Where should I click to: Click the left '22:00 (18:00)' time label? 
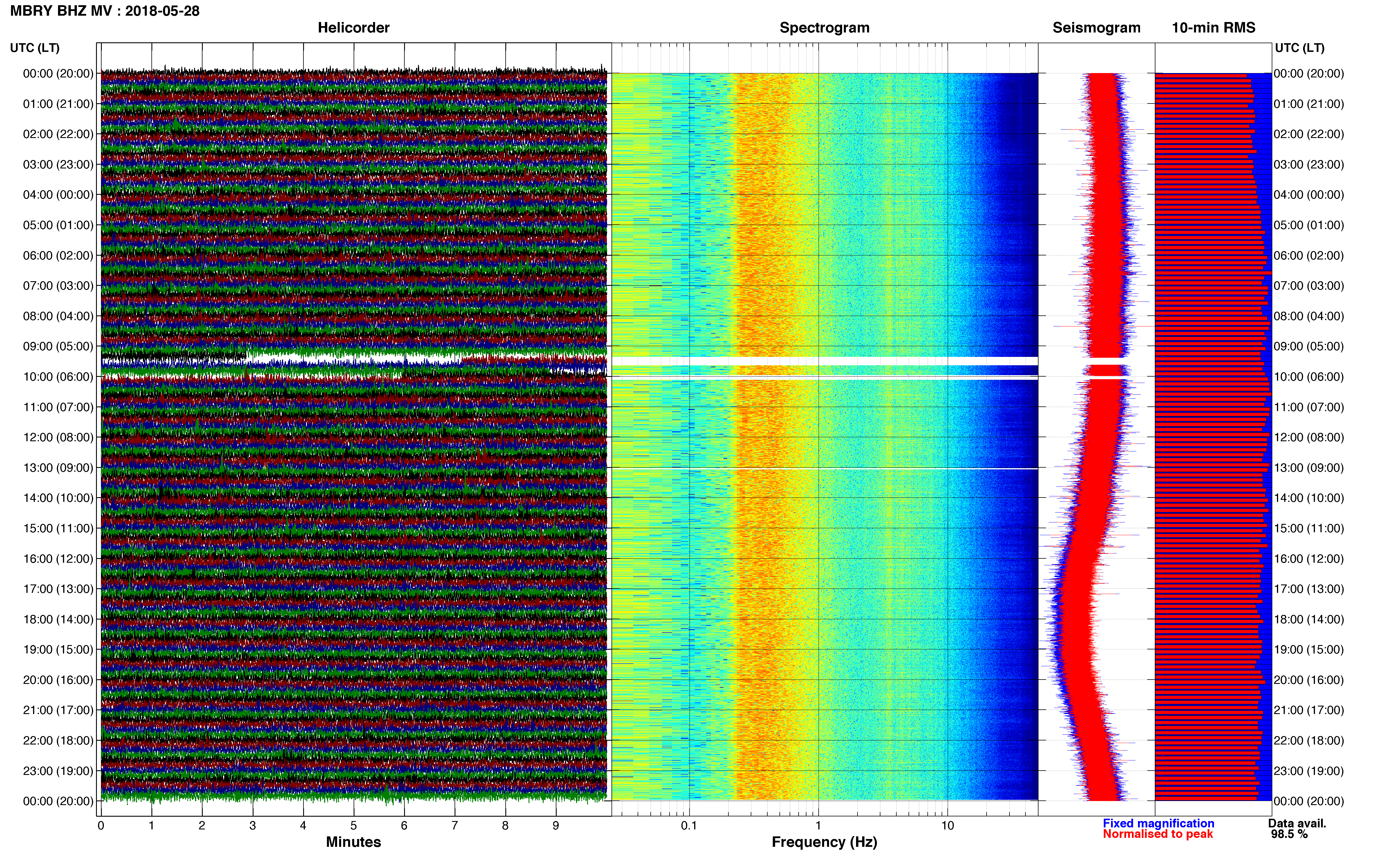(x=58, y=741)
